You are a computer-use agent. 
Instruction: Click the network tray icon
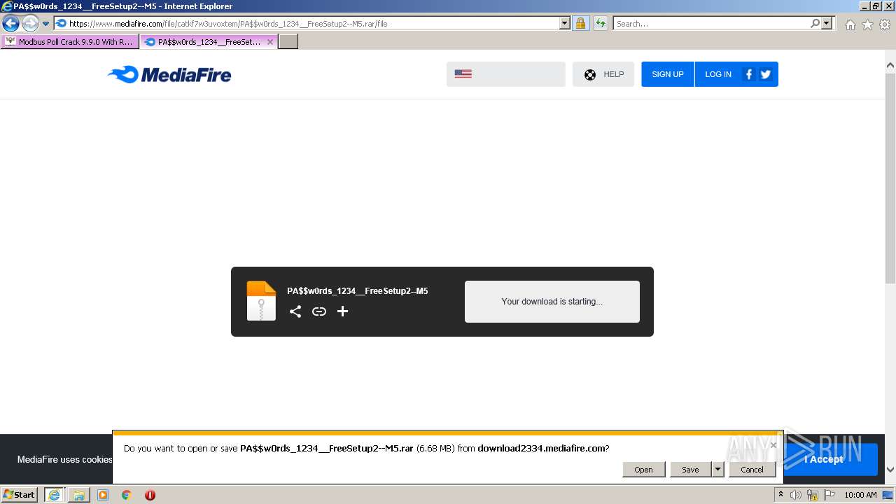coord(813,495)
